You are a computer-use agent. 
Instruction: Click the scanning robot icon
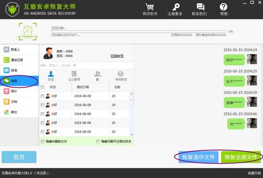28,31
